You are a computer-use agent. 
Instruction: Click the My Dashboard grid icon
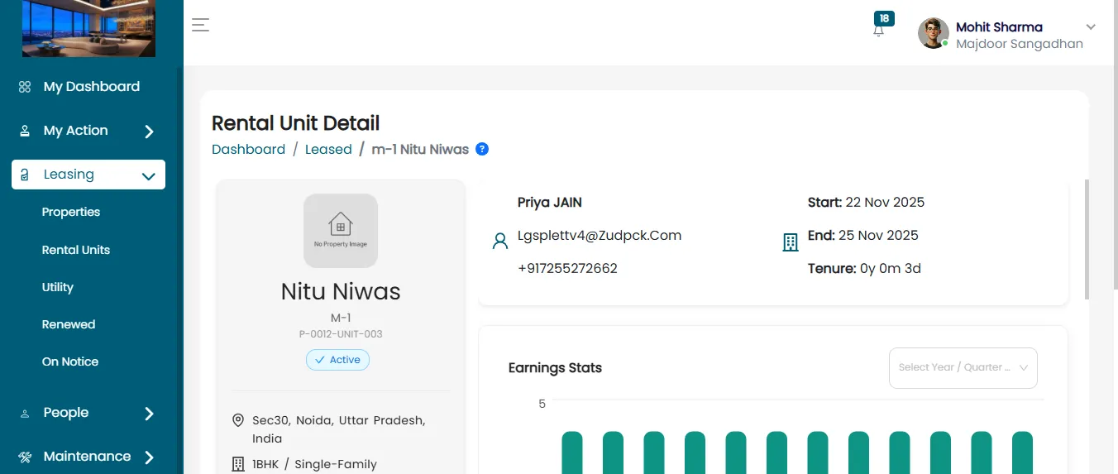pos(25,87)
